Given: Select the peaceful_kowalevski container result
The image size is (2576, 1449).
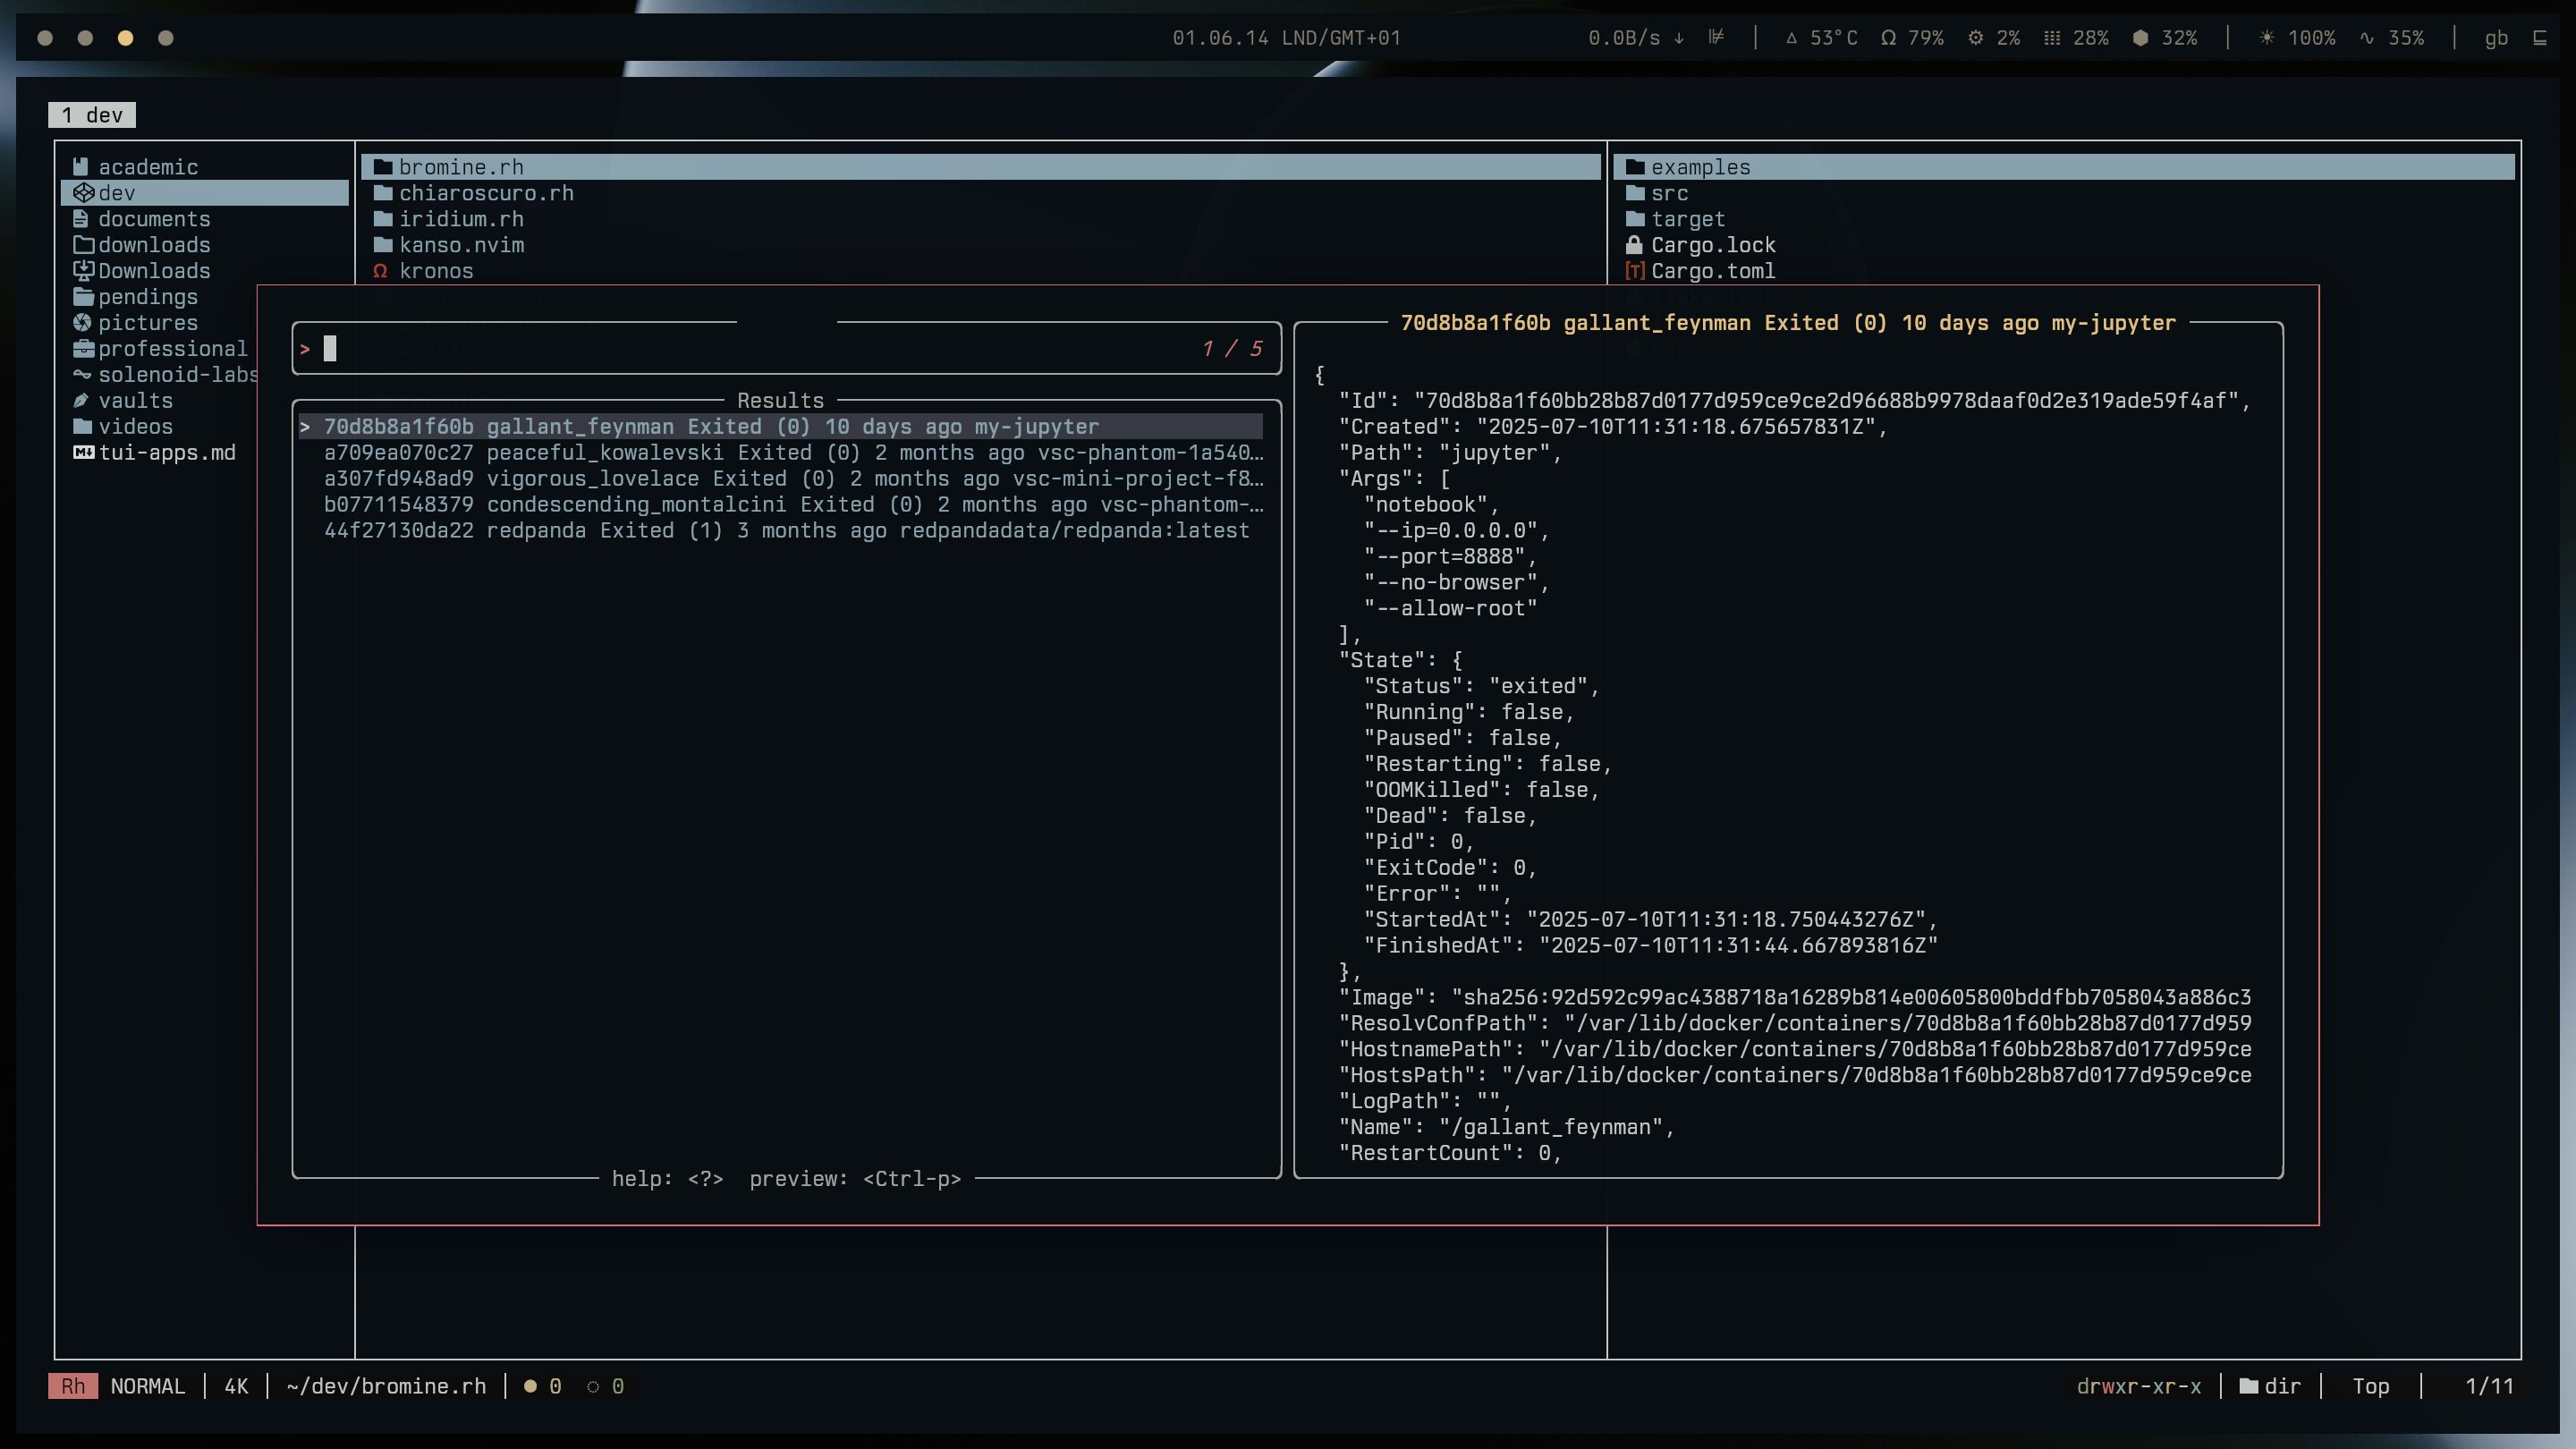Looking at the screenshot, I should 792,453.
